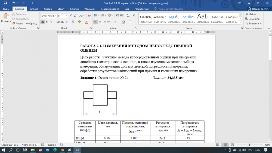The height and width of the screenshot is (153, 272).
Task: Open the Font dialog launcher
Action: (x=91, y=28)
